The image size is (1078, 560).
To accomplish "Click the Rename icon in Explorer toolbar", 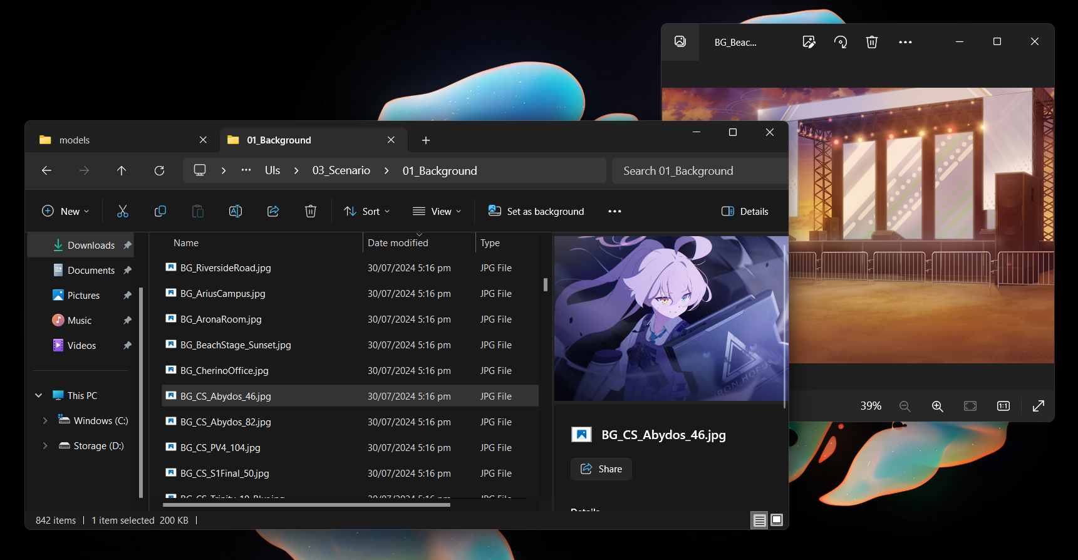I will (236, 211).
